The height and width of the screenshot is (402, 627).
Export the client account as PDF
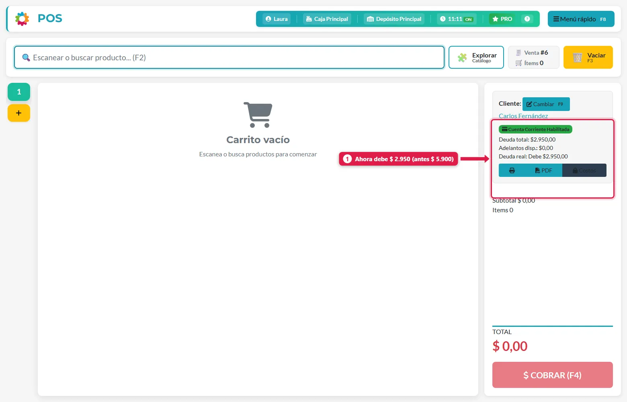pos(543,170)
